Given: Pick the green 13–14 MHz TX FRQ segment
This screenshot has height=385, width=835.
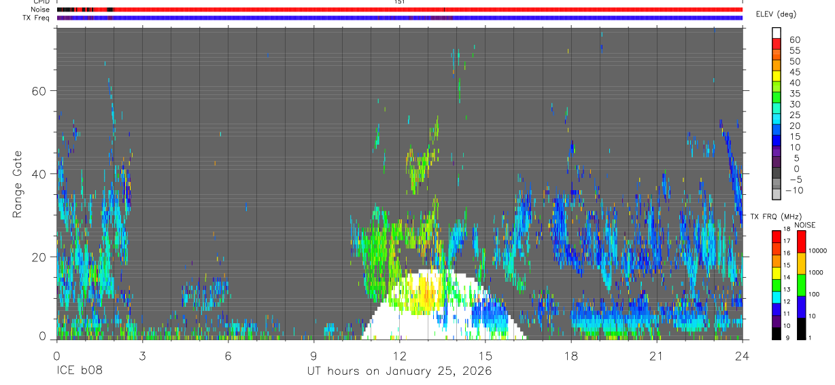Looking at the screenshot, I should pyautogui.click(x=777, y=285).
